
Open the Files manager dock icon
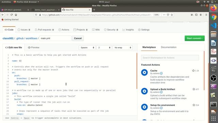pyautogui.click(x=214, y=34)
